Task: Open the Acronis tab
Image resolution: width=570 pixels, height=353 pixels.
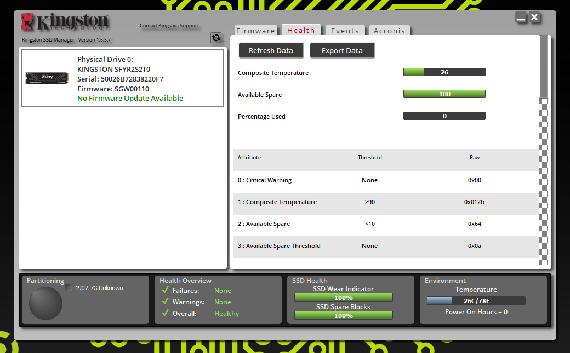Action: tap(389, 31)
